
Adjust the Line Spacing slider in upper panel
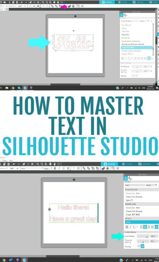(137, 67)
